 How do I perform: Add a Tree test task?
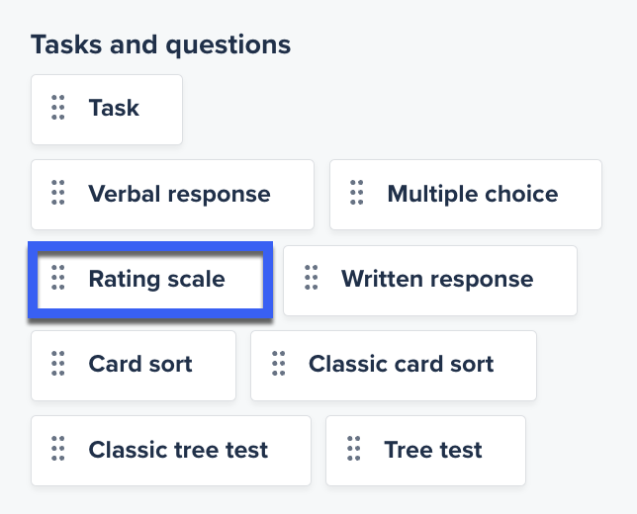click(x=433, y=451)
